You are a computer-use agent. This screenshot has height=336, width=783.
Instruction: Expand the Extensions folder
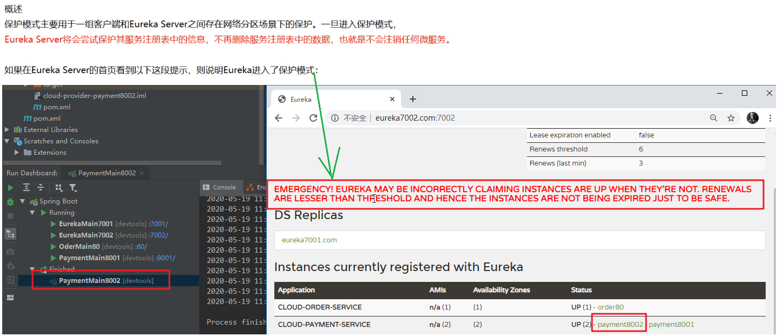click(x=17, y=153)
